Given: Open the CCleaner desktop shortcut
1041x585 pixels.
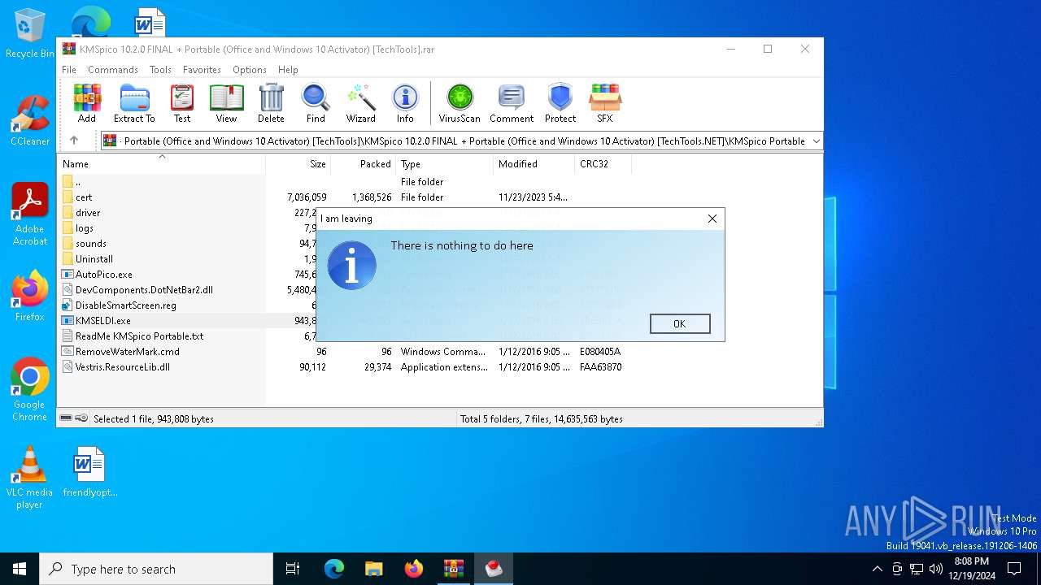Looking at the screenshot, I should [x=30, y=120].
